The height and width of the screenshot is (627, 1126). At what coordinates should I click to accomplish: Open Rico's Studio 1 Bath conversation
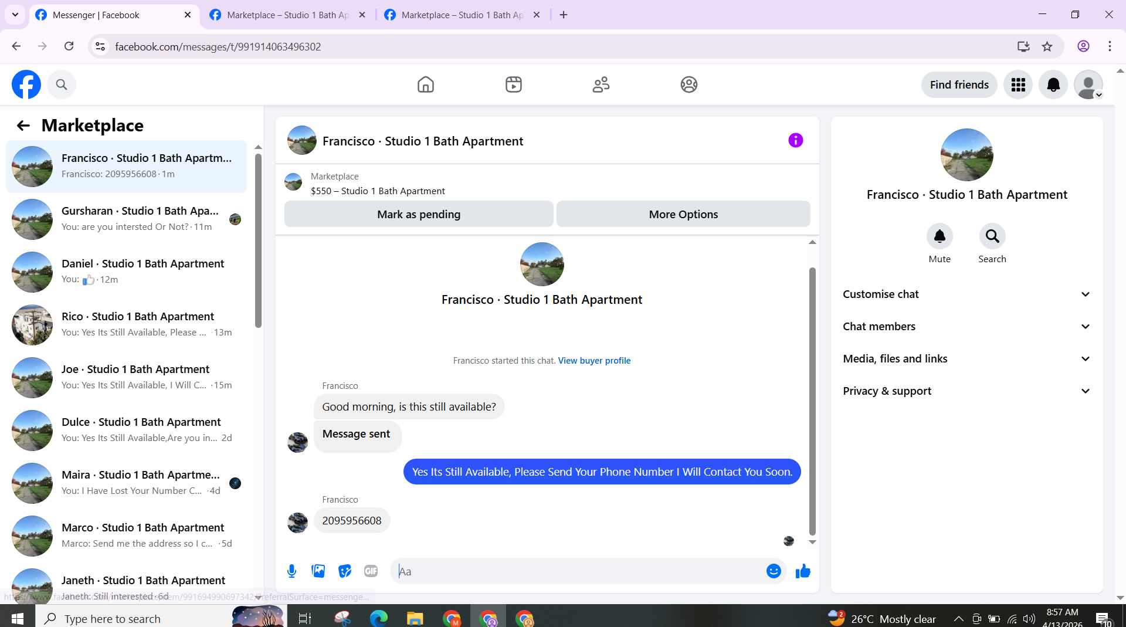click(x=126, y=325)
